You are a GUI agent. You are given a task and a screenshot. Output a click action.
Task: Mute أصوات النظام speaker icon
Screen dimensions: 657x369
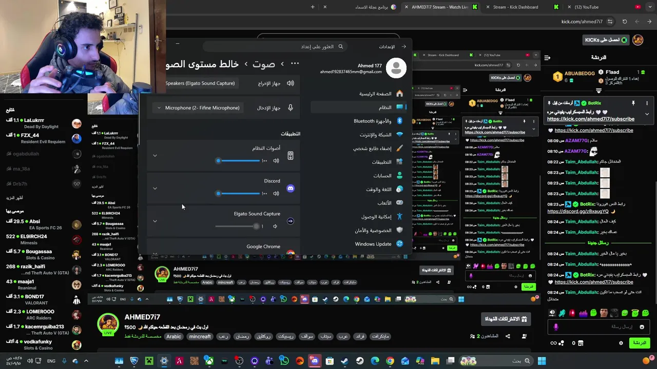276,161
